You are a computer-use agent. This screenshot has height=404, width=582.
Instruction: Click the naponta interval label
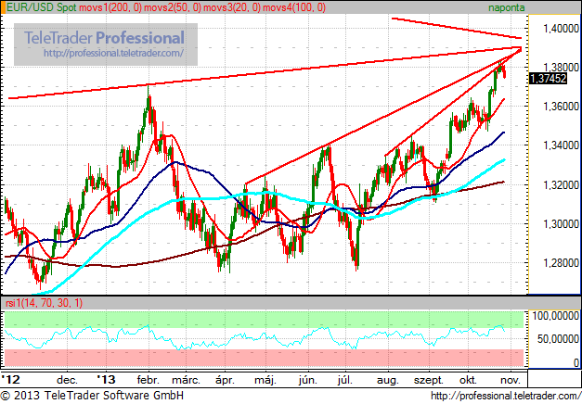tap(506, 7)
